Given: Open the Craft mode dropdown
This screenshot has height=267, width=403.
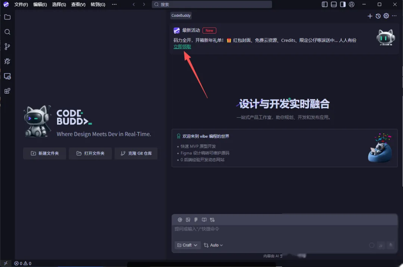Looking at the screenshot, I should point(187,245).
